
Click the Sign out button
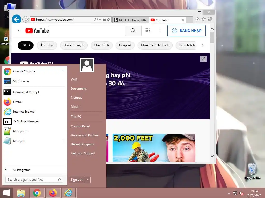[x=77, y=180]
